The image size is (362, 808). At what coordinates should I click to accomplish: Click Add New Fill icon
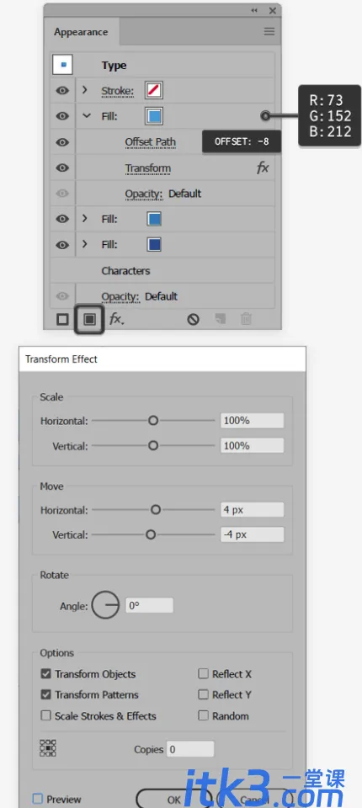pyautogui.click(x=90, y=320)
